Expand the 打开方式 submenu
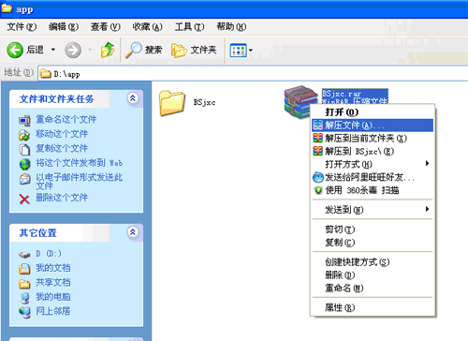This screenshot has height=341, width=468. pyautogui.click(x=372, y=164)
